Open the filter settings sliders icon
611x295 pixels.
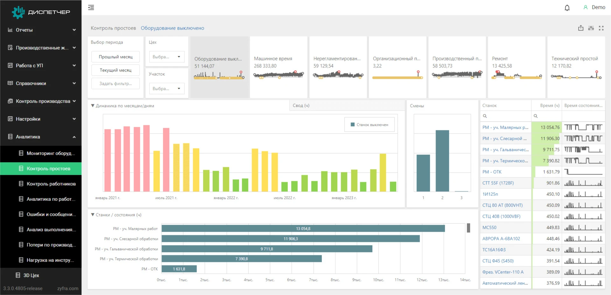click(x=591, y=28)
